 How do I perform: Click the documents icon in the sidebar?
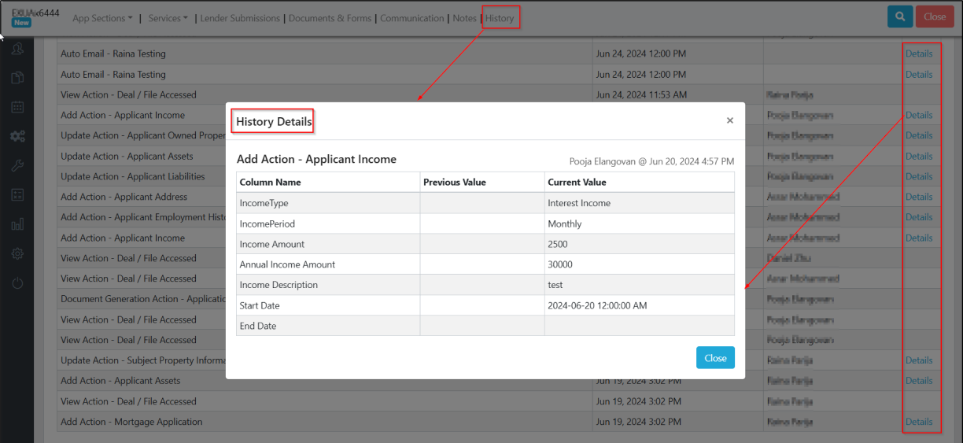pos(17,78)
